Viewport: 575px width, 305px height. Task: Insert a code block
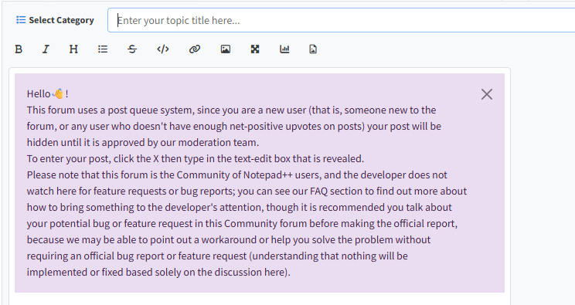click(x=163, y=49)
